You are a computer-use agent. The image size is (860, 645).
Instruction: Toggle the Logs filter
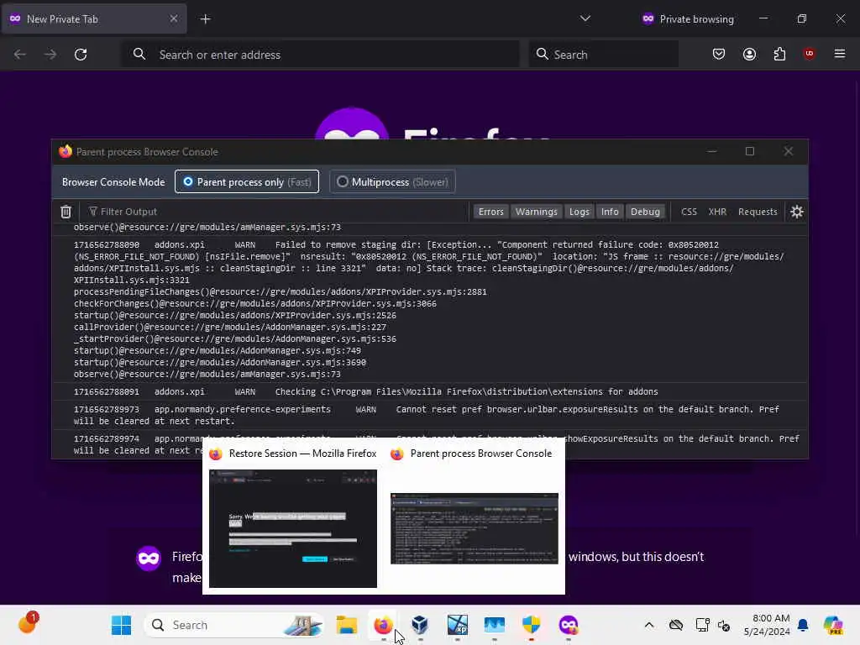tap(579, 212)
